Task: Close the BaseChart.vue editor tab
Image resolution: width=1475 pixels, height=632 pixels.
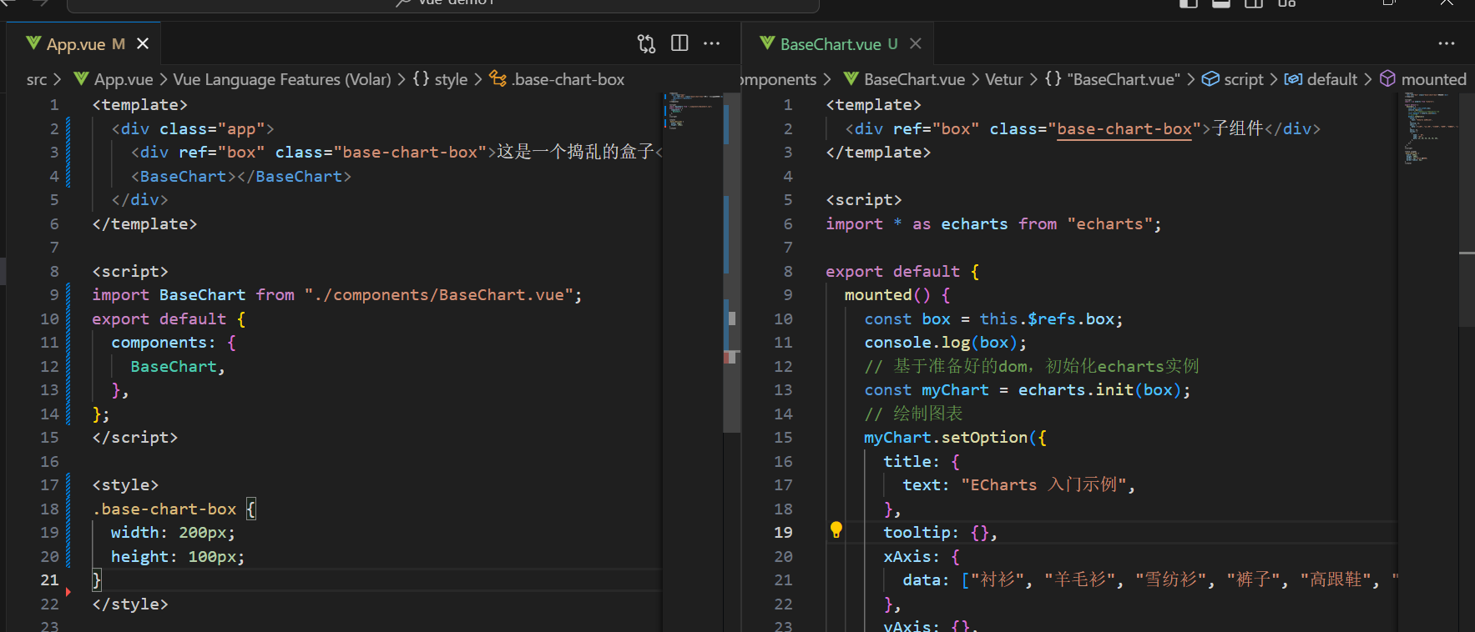Action: [x=916, y=43]
